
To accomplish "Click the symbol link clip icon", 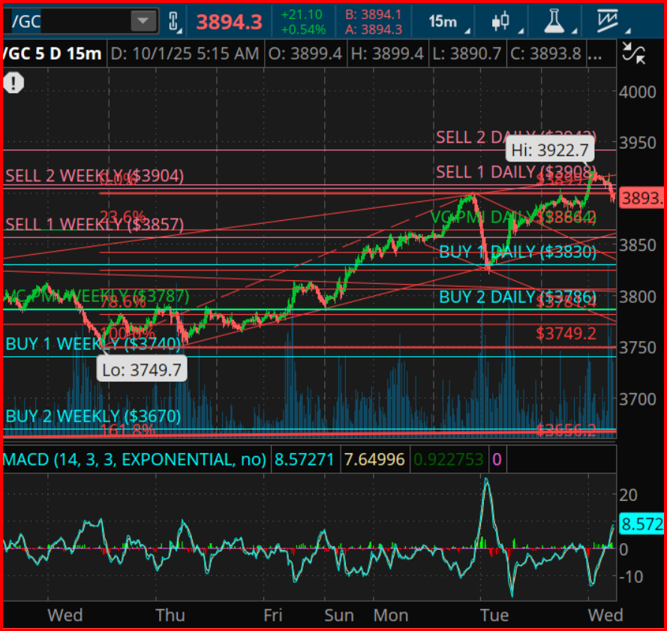I will 174,22.
